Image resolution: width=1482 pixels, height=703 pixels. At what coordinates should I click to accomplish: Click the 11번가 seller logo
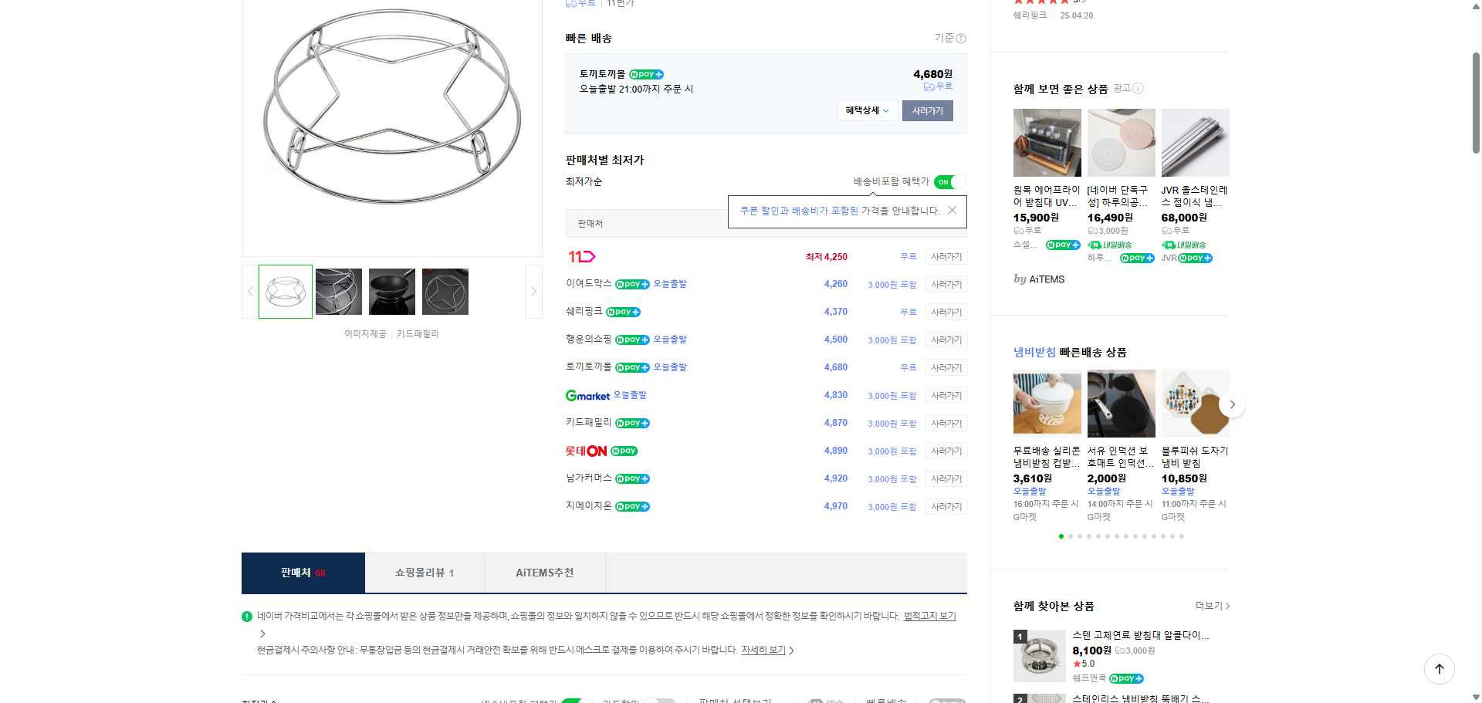pos(582,256)
